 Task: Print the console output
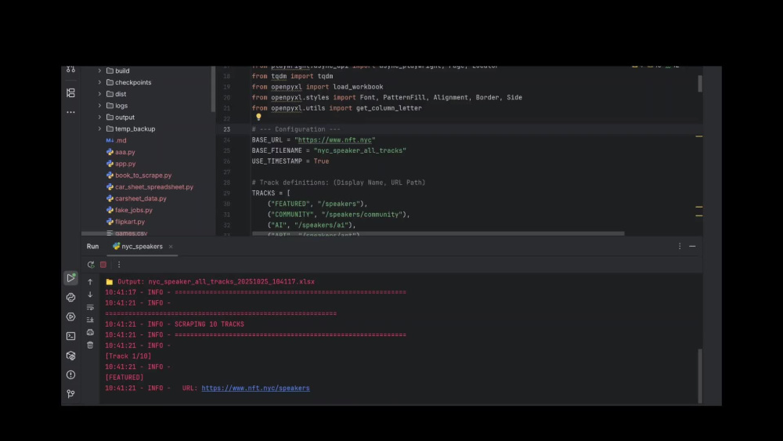[90, 332]
